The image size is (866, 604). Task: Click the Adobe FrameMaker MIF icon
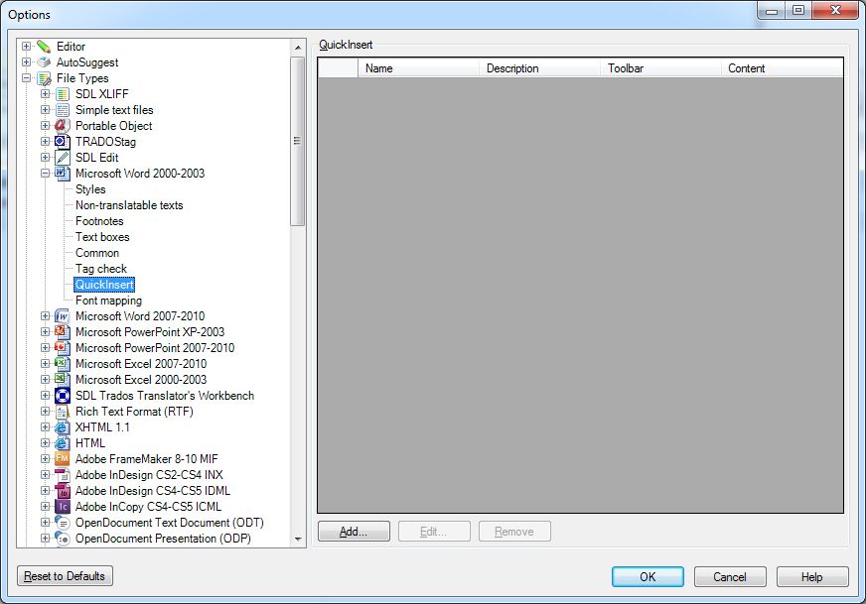(63, 459)
